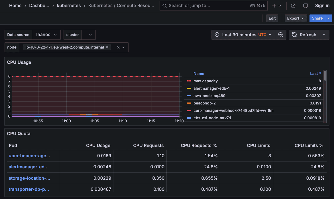Viewport: 334px width, 199px height.
Task: Click the CPU Usage legend scrollbar
Action: (325, 76)
